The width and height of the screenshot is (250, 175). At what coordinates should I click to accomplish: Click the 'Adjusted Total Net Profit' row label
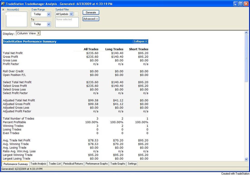pos(19,100)
